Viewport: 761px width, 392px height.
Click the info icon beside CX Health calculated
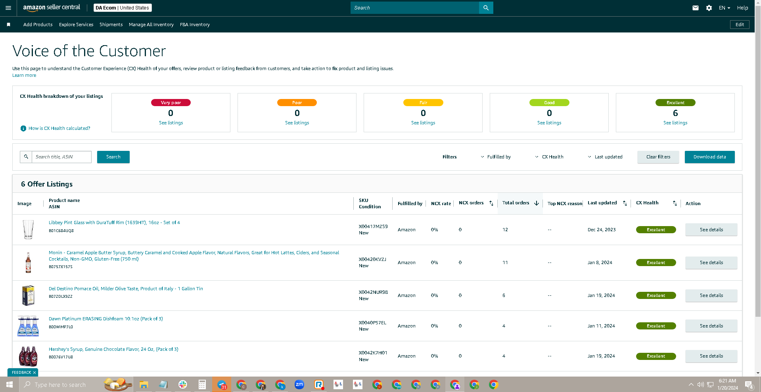click(x=23, y=128)
